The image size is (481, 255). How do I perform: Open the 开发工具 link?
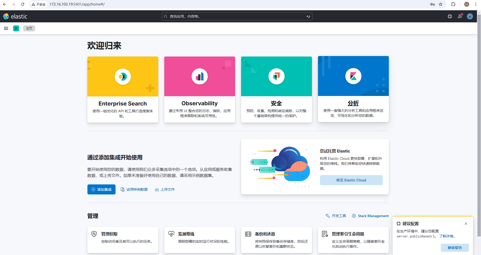click(x=336, y=216)
